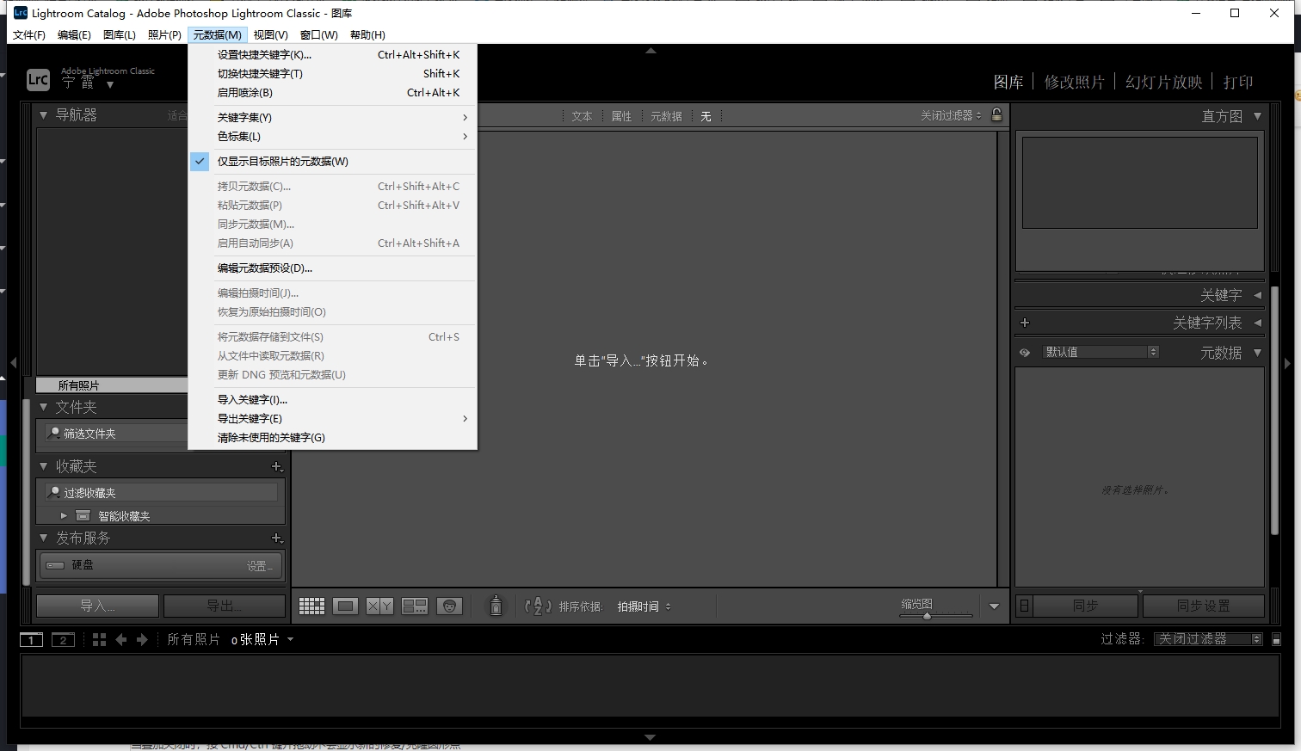Image resolution: width=1301 pixels, height=751 pixels.
Task: Click search icon in 过滤收藏夹 field
Action: coord(54,492)
